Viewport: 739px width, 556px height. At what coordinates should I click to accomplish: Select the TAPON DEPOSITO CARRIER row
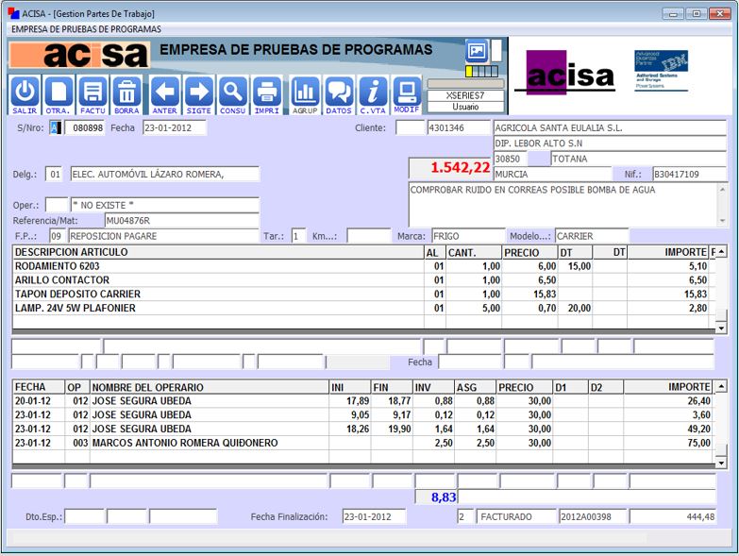[x=363, y=294]
